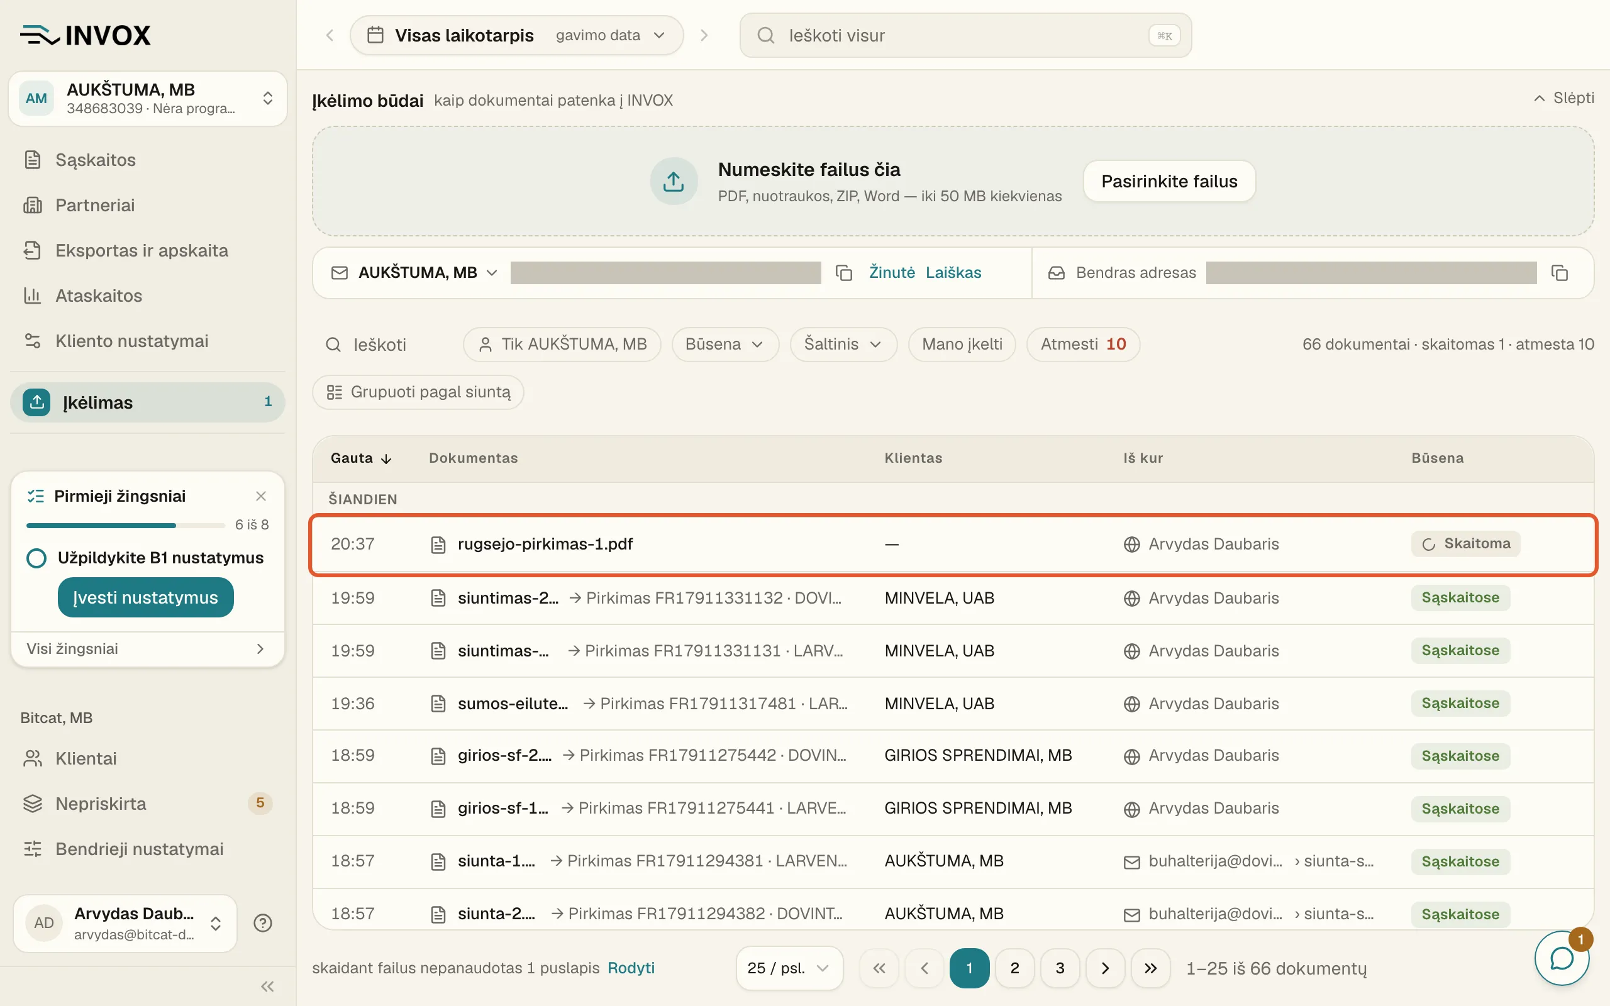Click the onboarding progress bar

tap(126, 526)
